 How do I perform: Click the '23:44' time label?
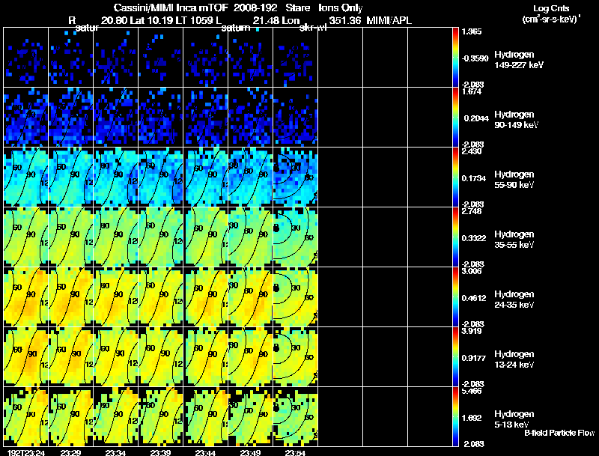[x=205, y=453]
